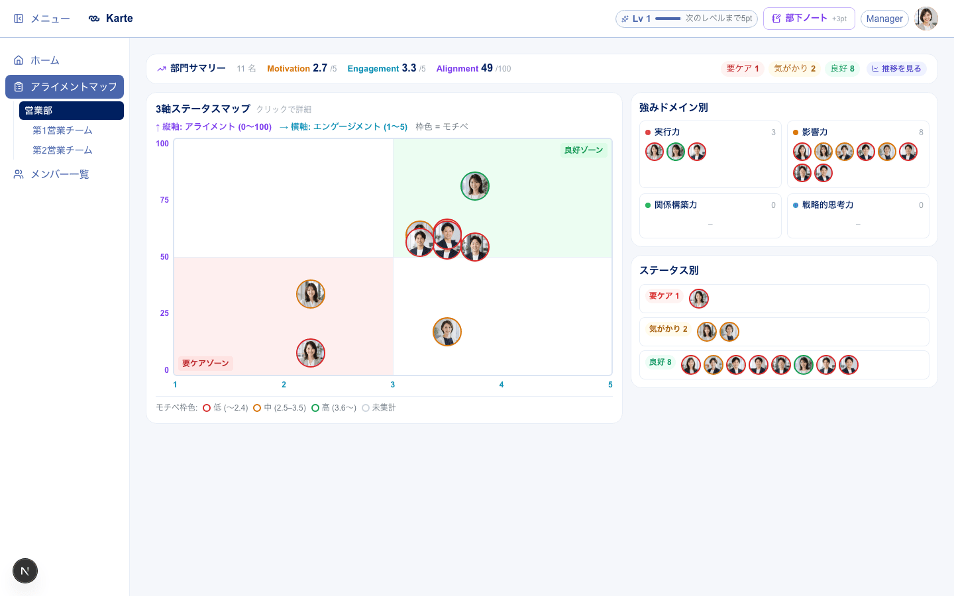Open 部下ノート button

[x=809, y=19]
